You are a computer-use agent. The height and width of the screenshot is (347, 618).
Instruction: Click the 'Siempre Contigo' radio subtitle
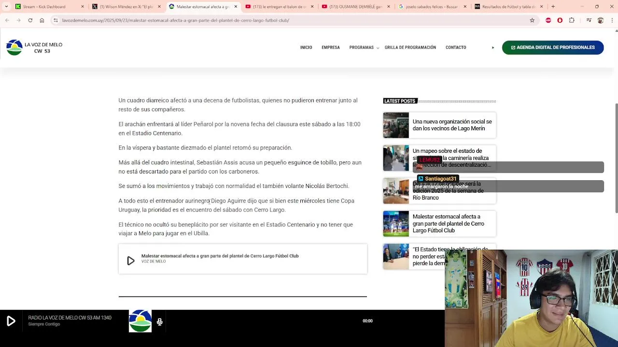tap(44, 324)
